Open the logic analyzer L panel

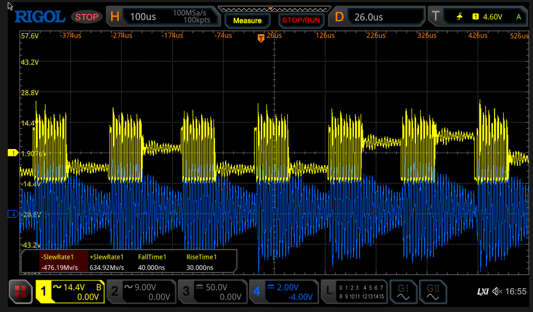(x=354, y=291)
